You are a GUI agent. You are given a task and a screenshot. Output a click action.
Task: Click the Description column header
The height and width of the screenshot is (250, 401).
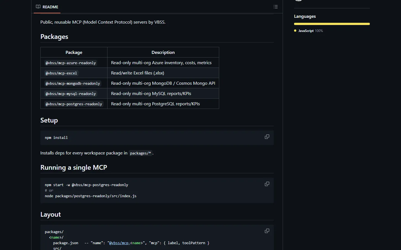tap(163, 52)
